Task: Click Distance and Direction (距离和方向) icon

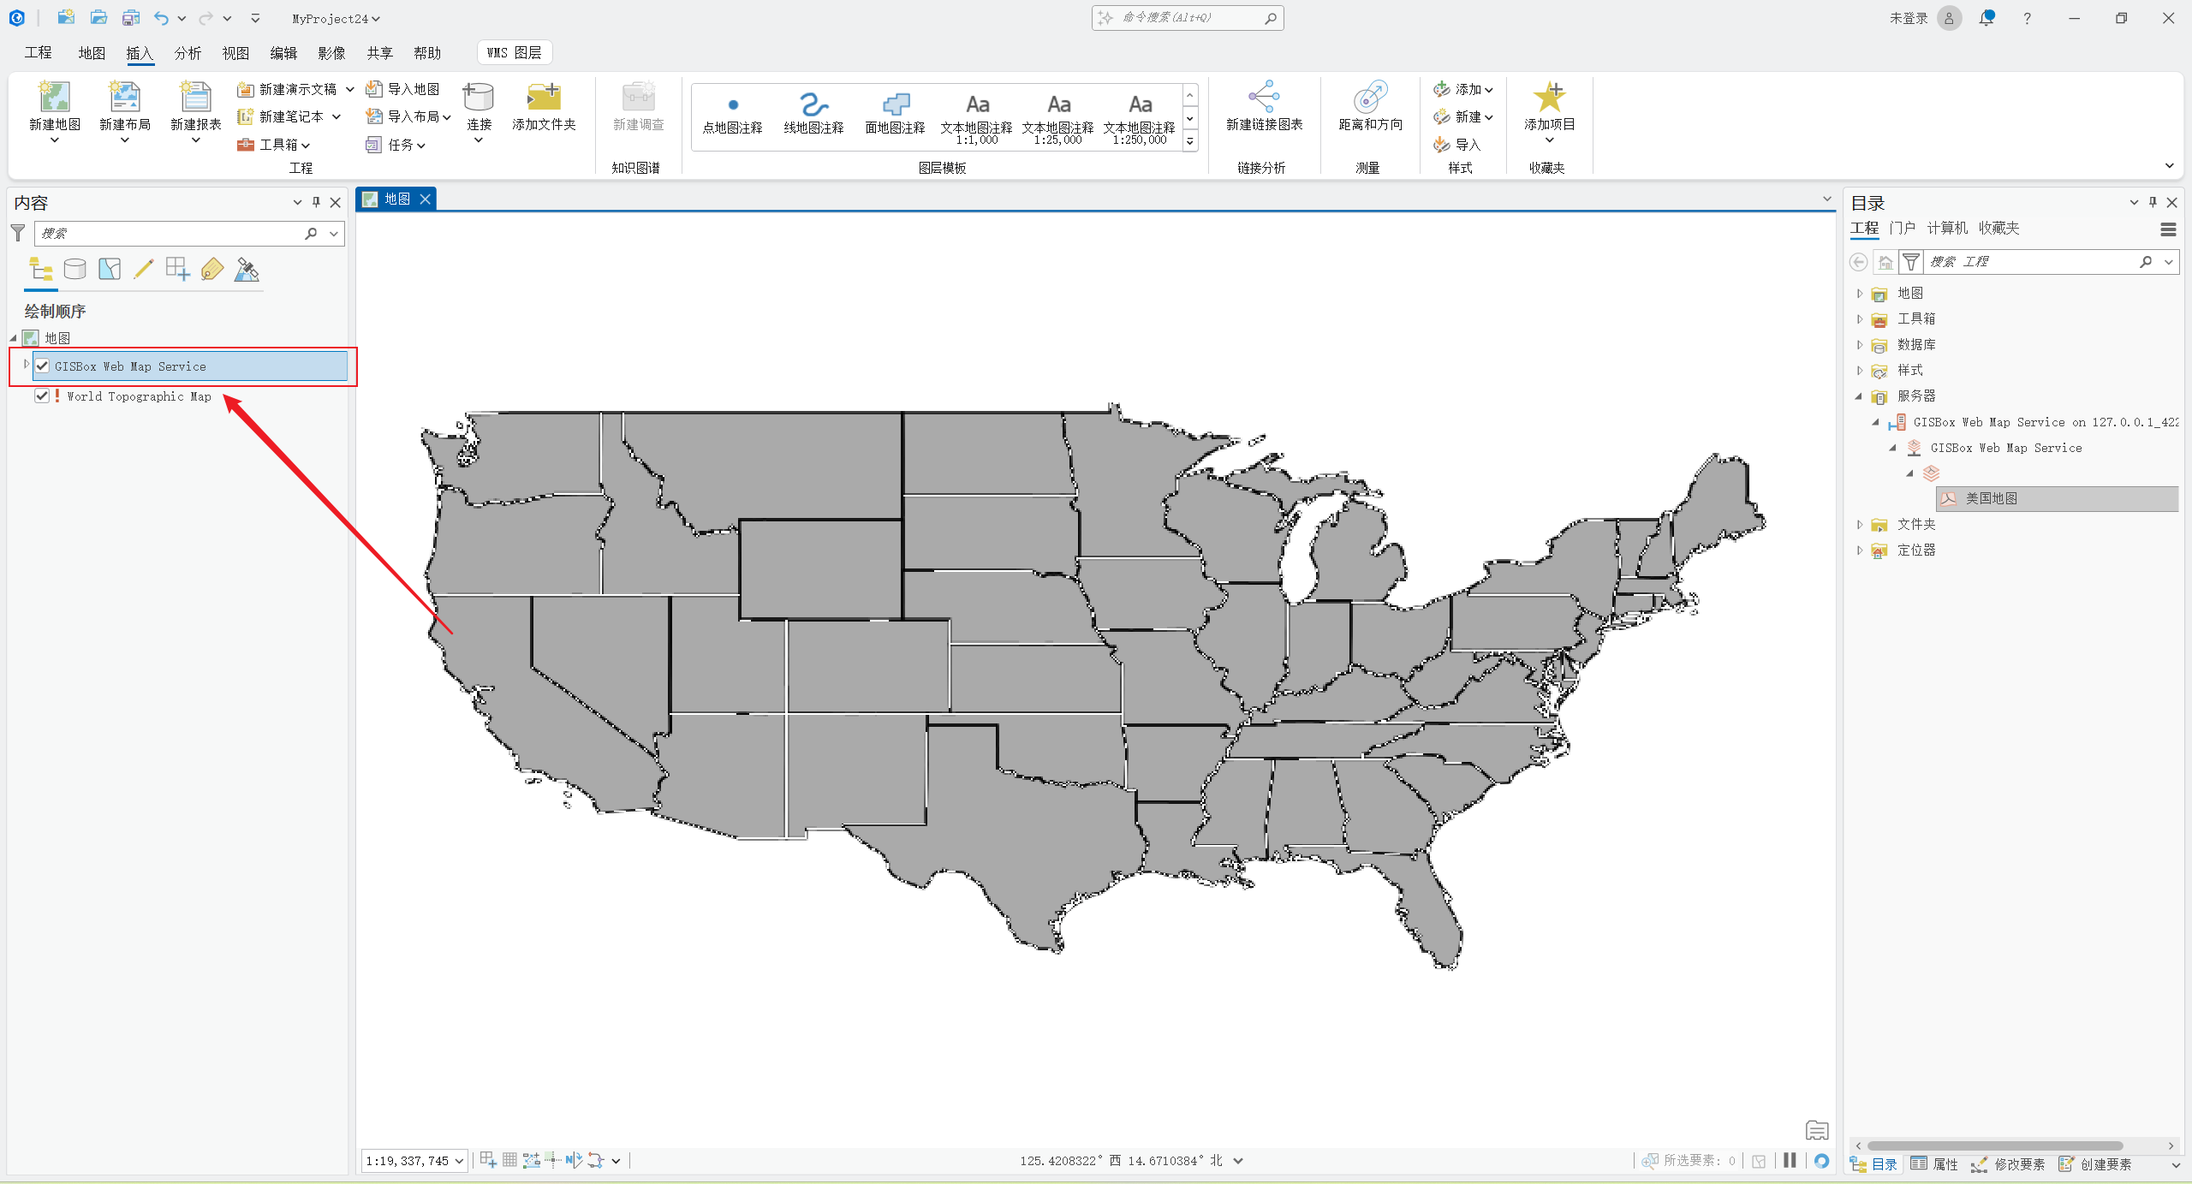Action: coord(1370,98)
